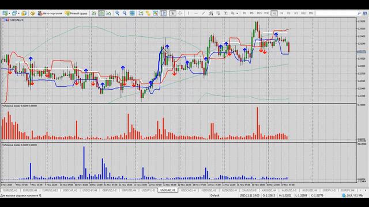This screenshot has width=369, height=207.
Task: Toggle the Авто-торговля auto trading button
Action: [50, 13]
